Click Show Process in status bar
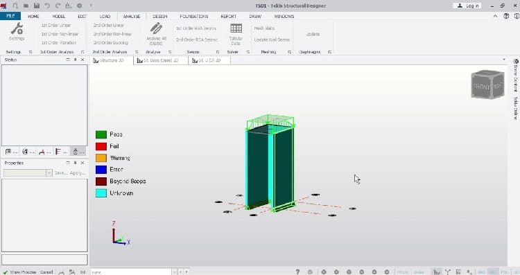Viewport: 520px width, 275px height. pyautogui.click(x=23, y=272)
